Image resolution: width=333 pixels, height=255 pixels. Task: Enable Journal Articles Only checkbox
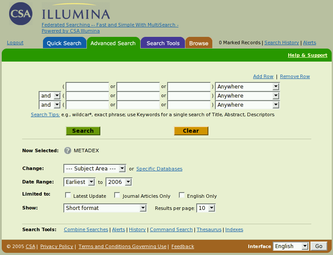(117, 195)
